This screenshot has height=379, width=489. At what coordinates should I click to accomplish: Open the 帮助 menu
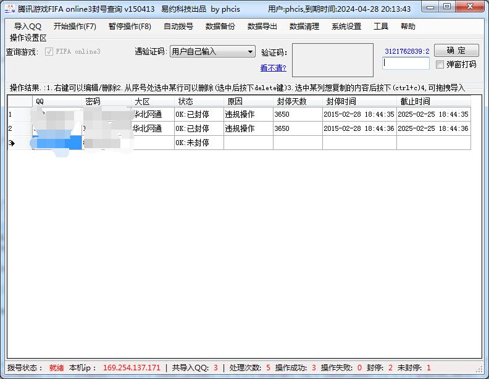(408, 27)
